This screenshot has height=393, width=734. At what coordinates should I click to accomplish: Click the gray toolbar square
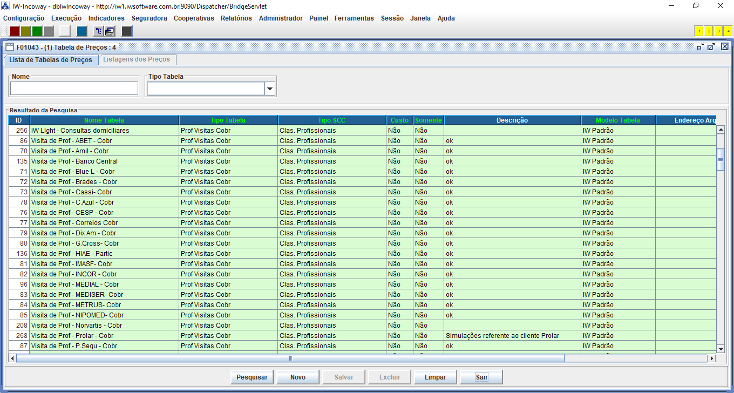coord(49,31)
